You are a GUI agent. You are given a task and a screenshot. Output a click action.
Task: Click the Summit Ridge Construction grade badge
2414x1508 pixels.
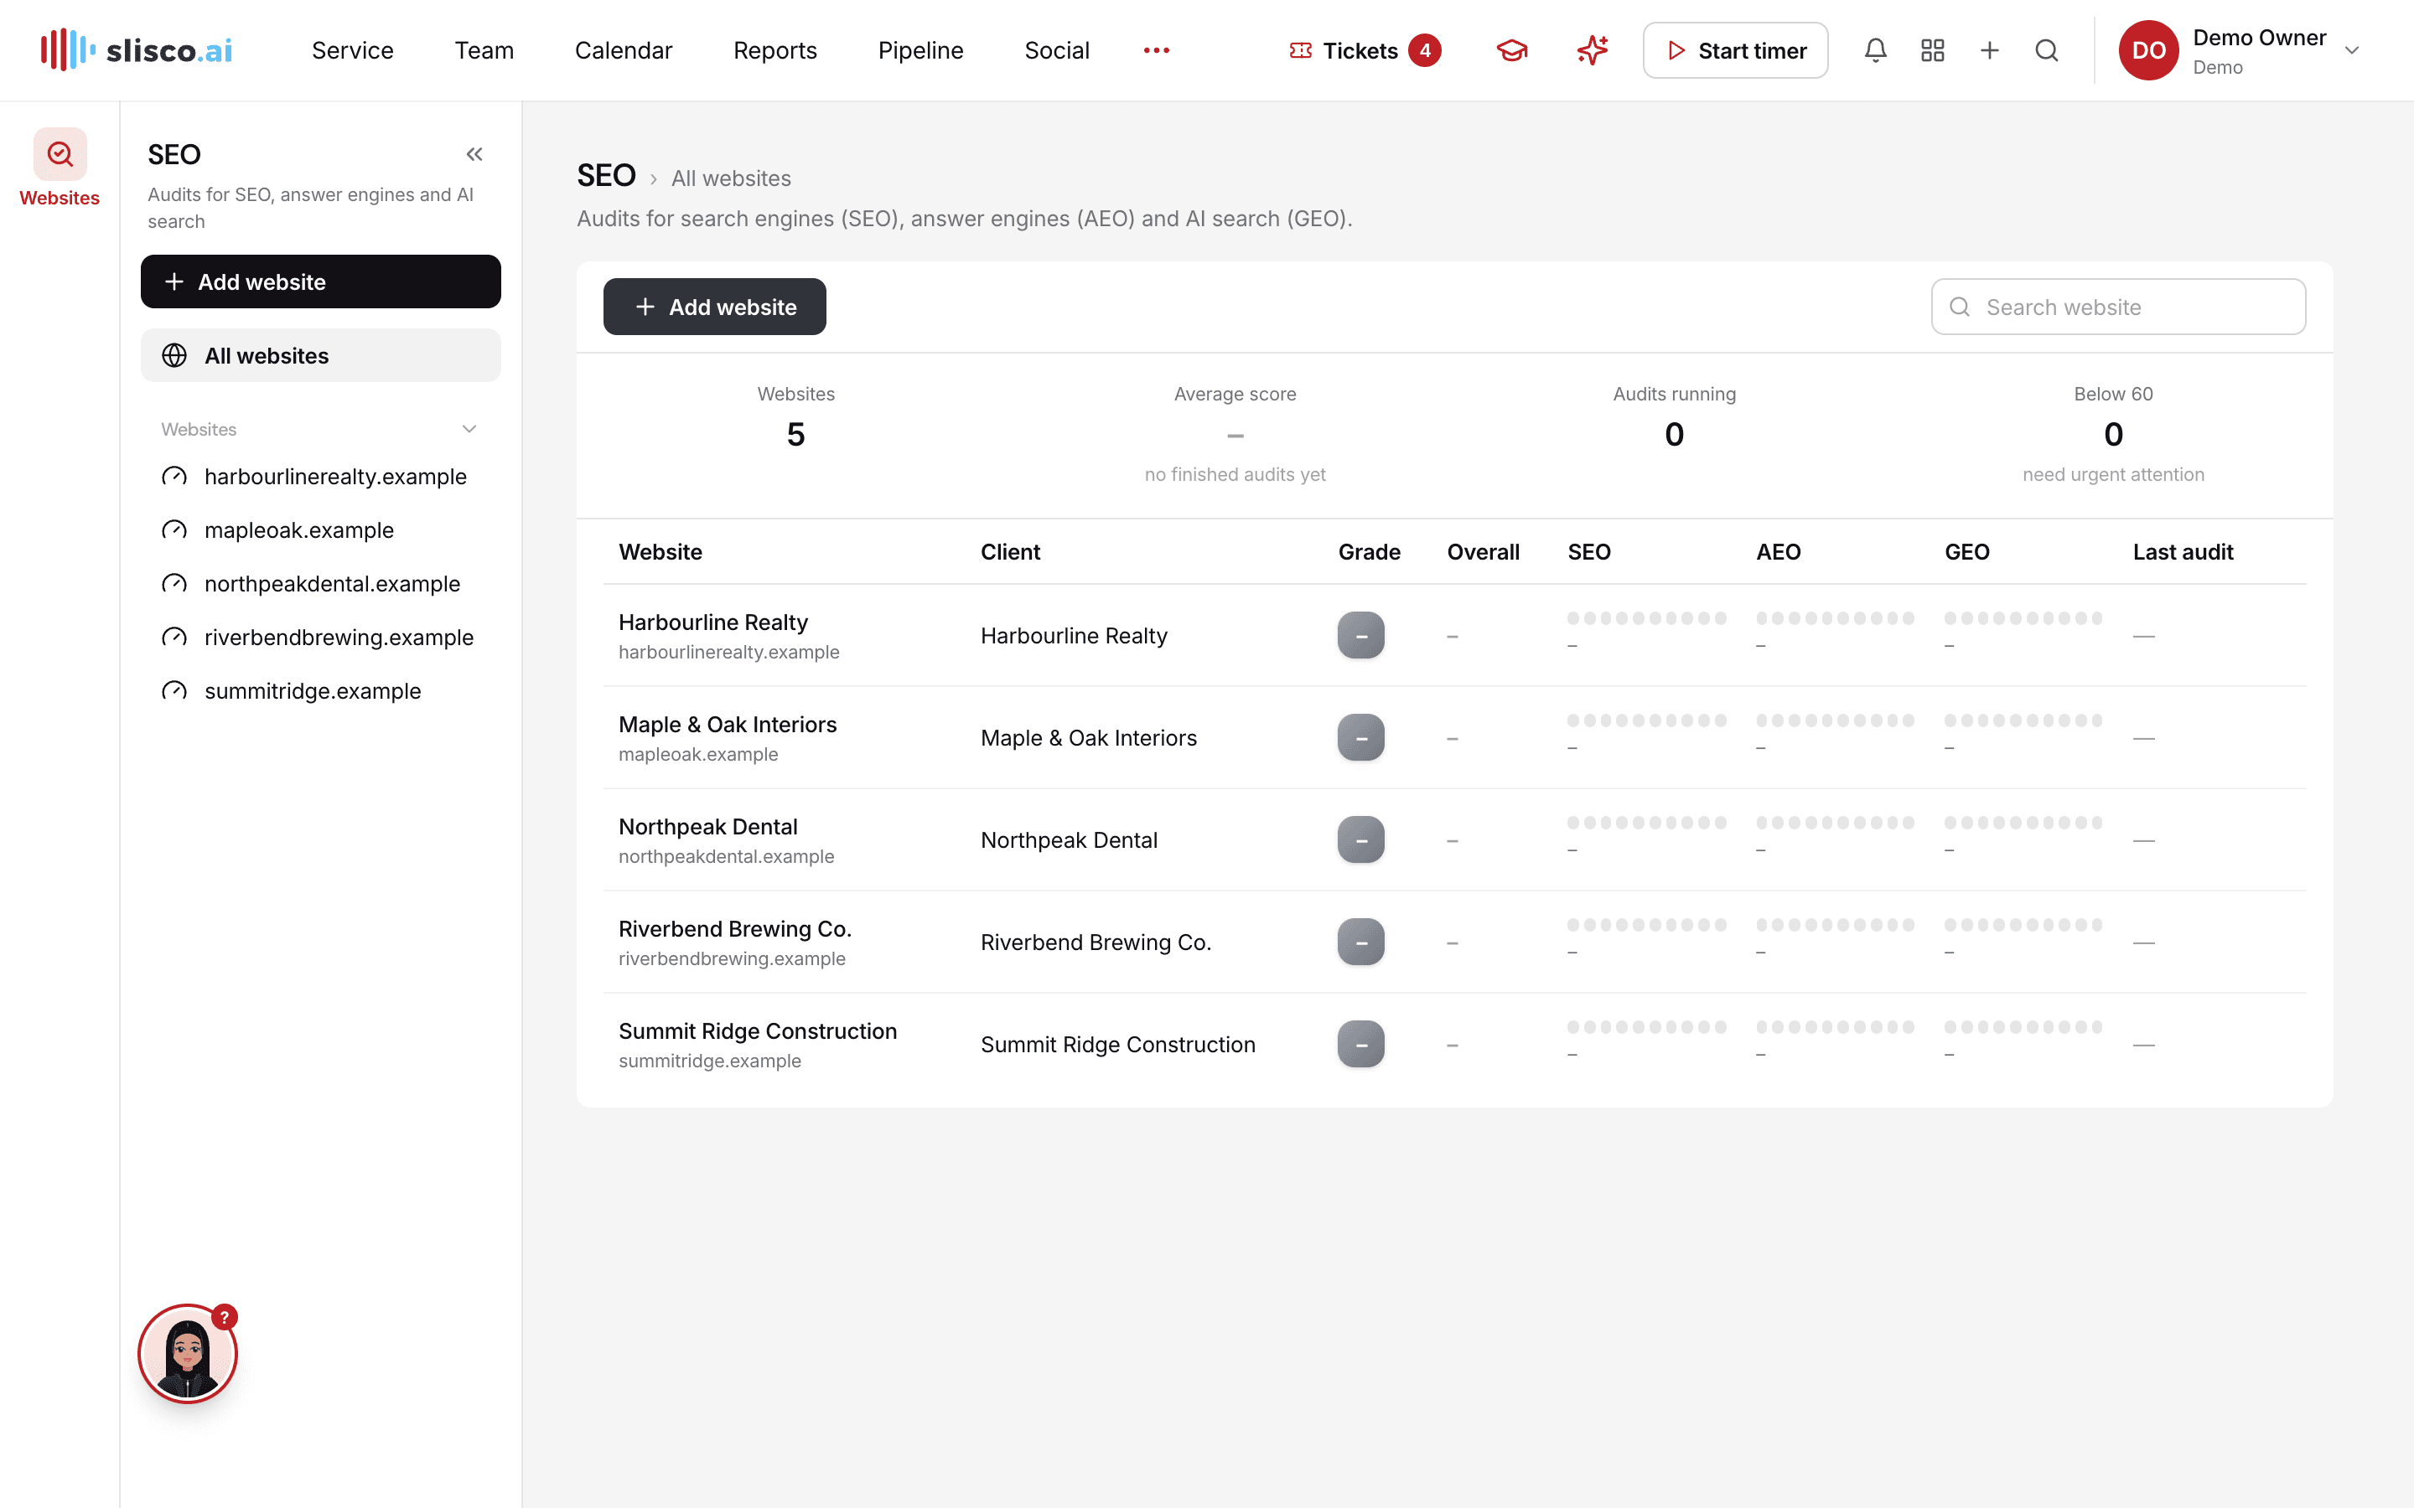1360,1044
